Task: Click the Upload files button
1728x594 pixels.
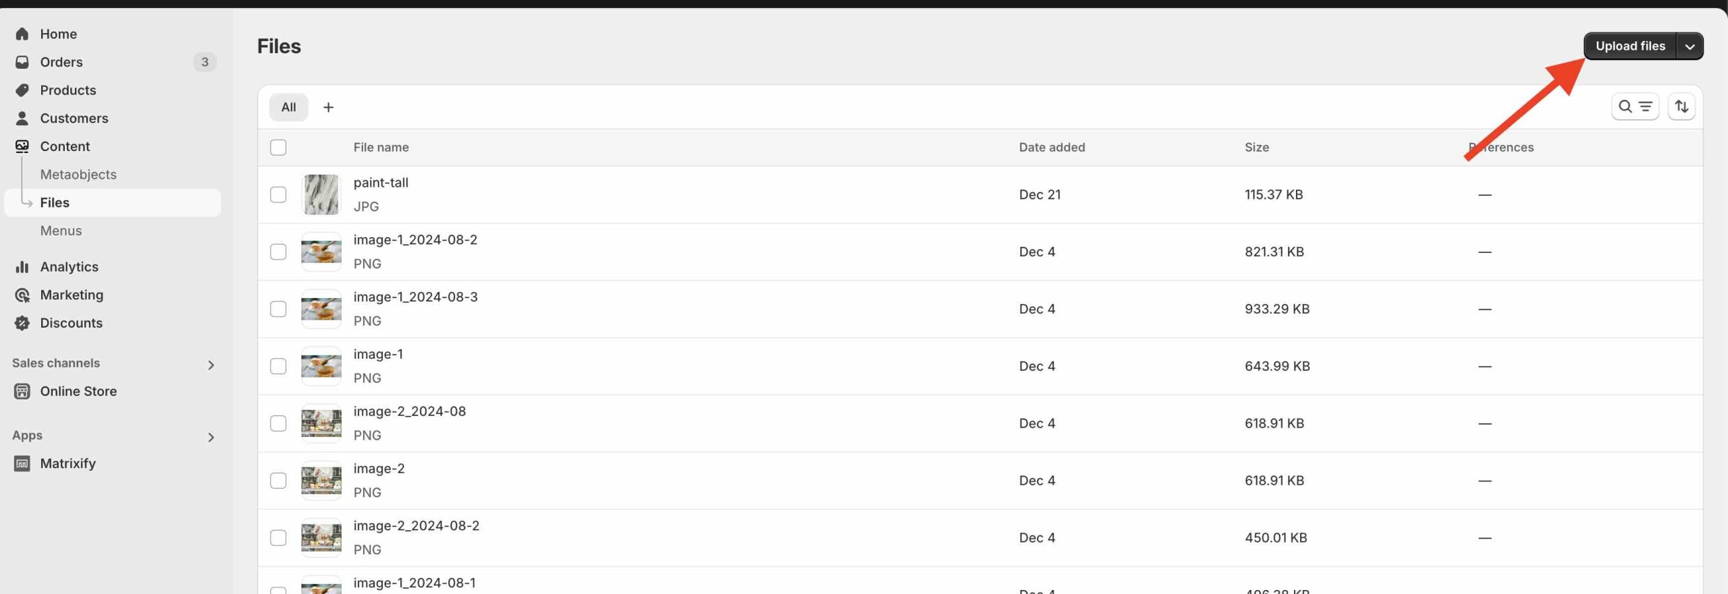Action: coord(1629,47)
